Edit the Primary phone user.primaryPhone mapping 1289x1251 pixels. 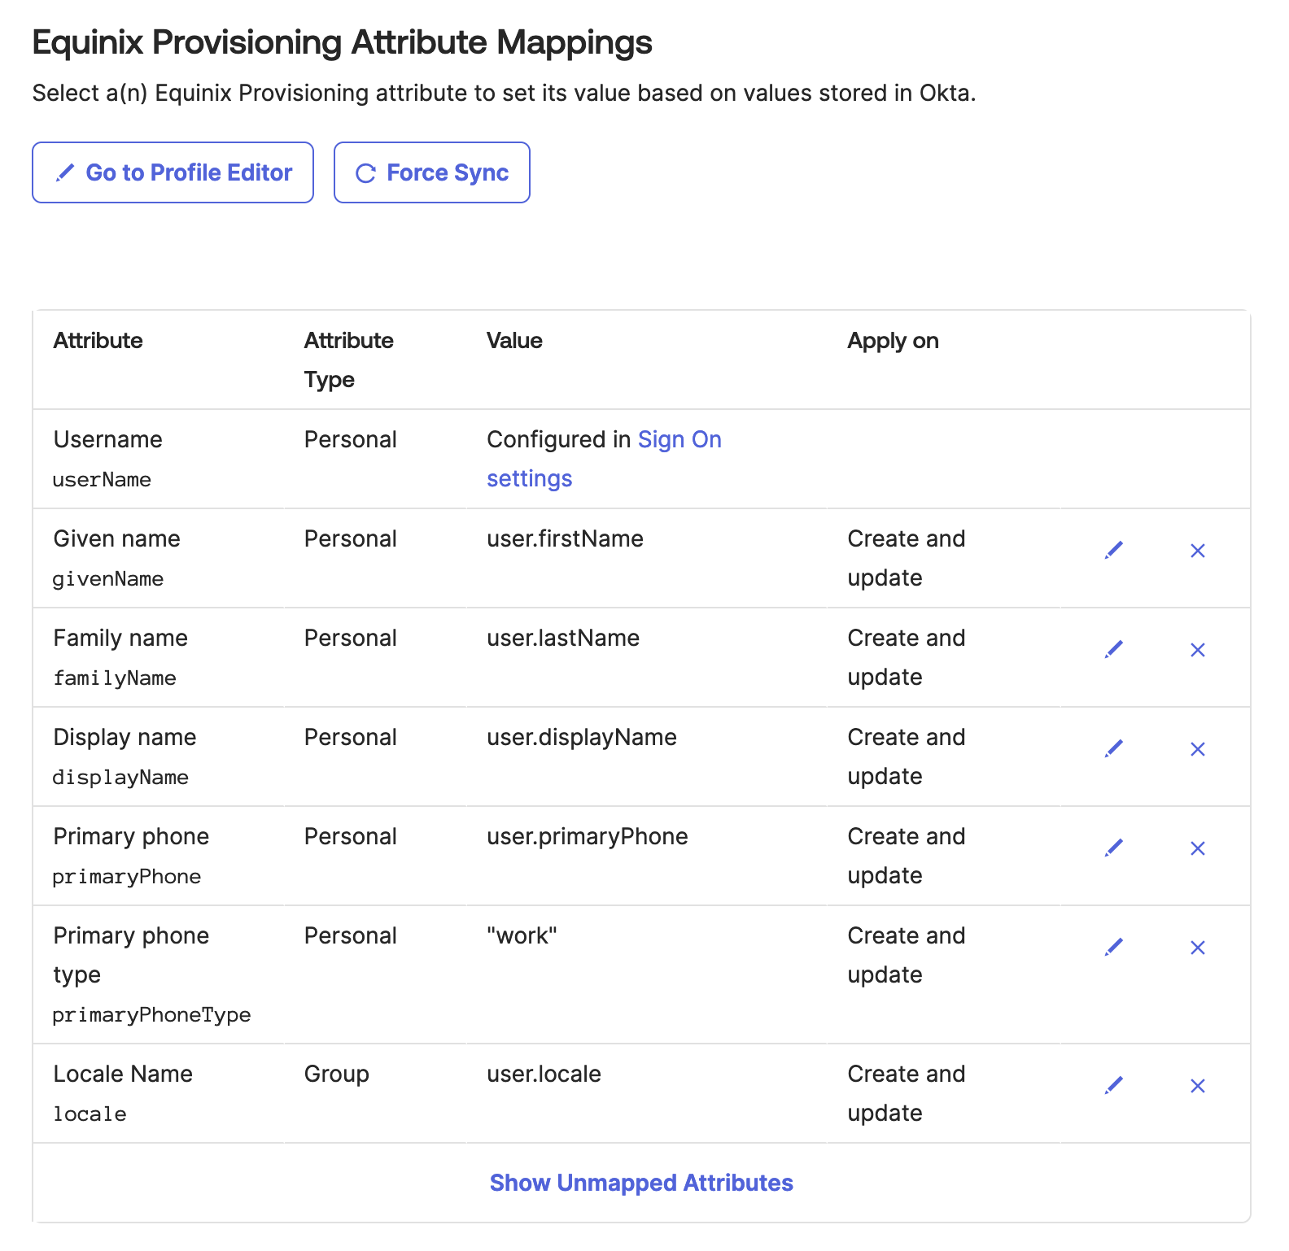click(1114, 848)
